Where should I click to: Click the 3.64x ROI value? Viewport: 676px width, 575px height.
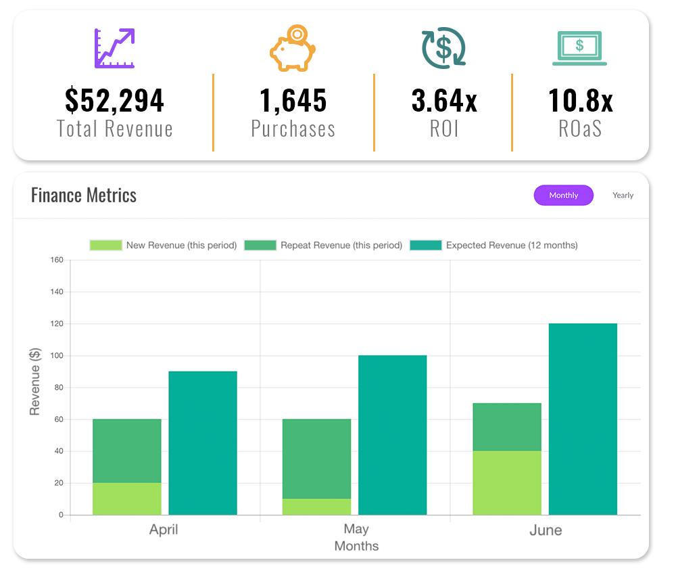pyautogui.click(x=444, y=101)
